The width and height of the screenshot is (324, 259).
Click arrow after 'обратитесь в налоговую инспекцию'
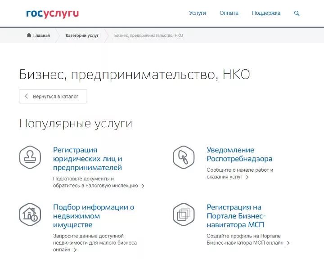(x=143, y=186)
